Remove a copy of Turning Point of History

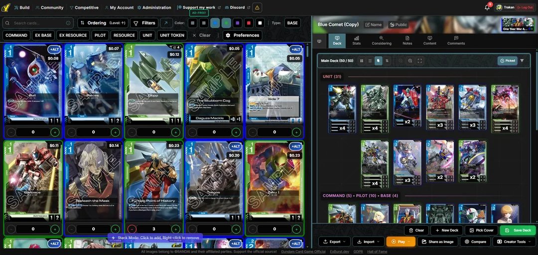(132, 229)
